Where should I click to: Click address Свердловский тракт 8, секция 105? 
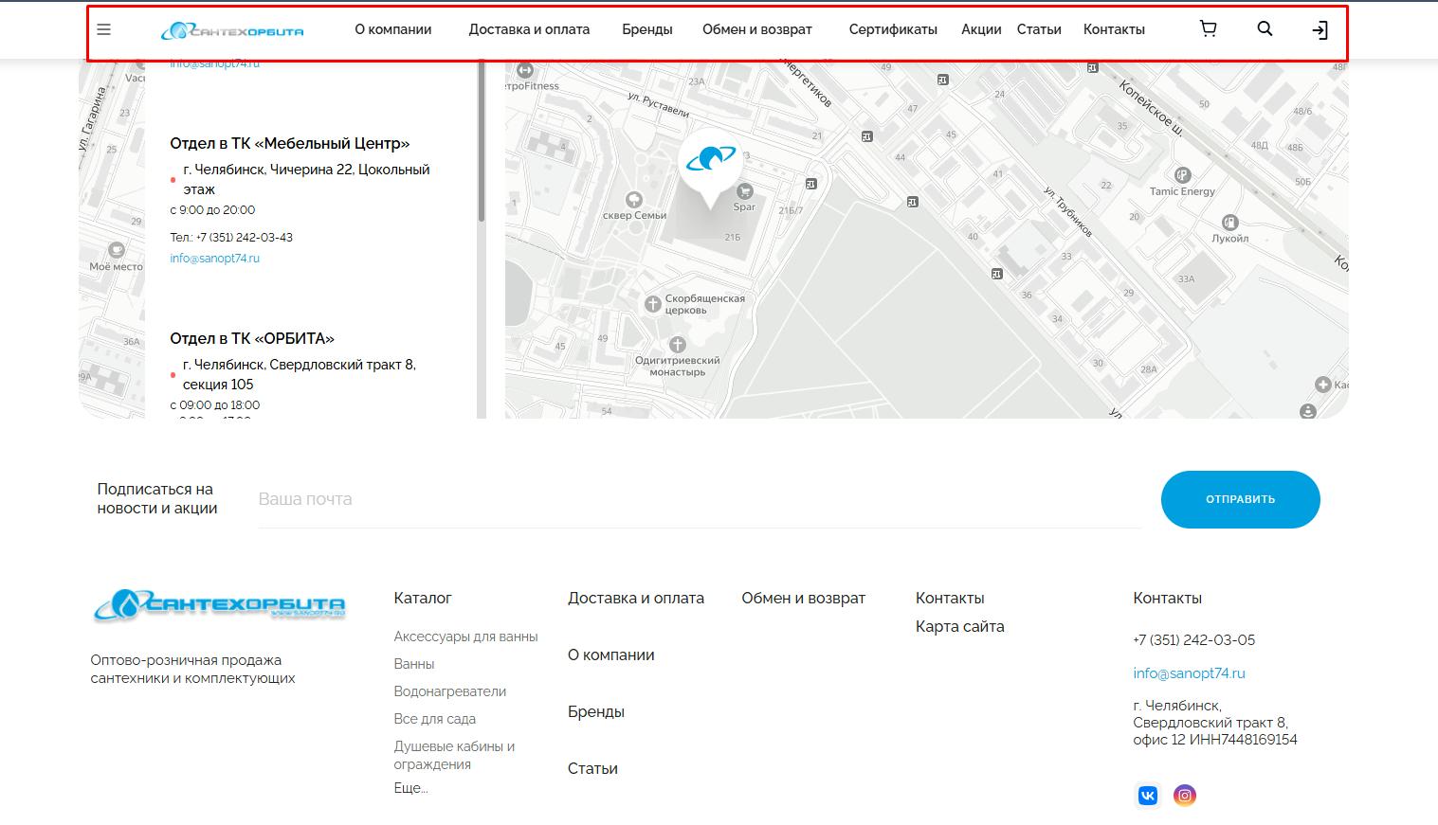(299, 374)
